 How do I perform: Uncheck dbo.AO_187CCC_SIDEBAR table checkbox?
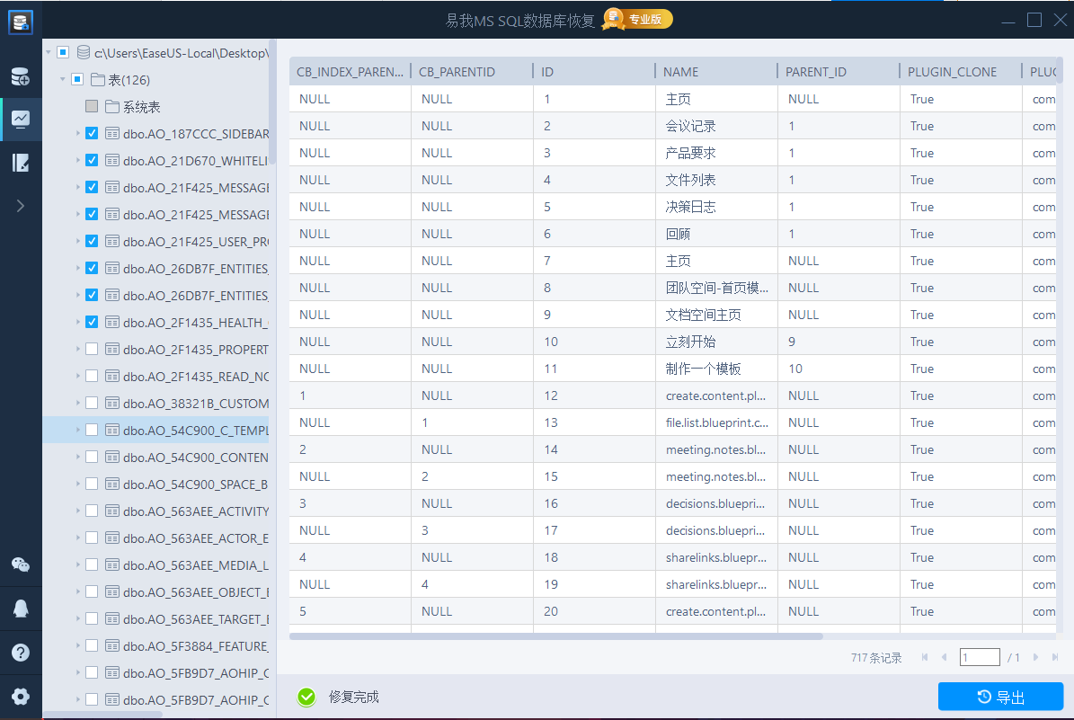click(x=92, y=134)
